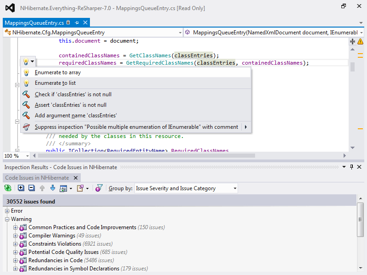Click the show preview panel icon

(x=63, y=188)
